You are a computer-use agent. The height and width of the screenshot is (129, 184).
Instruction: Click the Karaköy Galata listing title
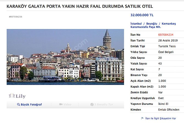(80, 6)
